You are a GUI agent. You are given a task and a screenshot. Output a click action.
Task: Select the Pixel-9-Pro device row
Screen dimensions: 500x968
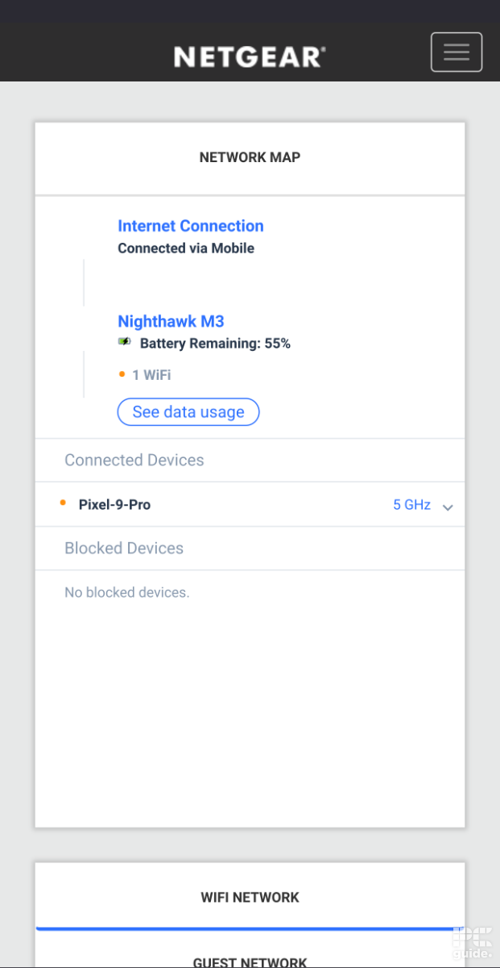114,504
